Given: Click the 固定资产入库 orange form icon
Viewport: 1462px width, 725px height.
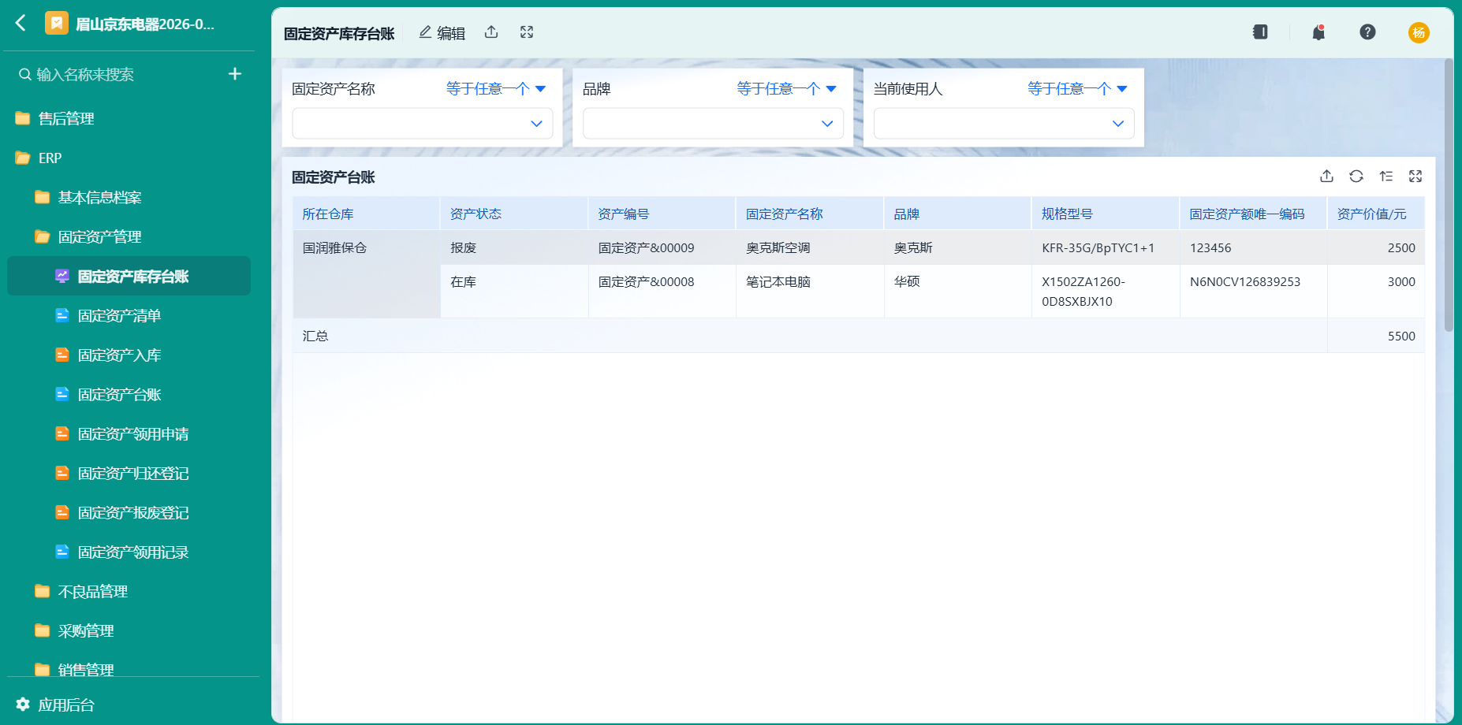Looking at the screenshot, I should tap(62, 355).
